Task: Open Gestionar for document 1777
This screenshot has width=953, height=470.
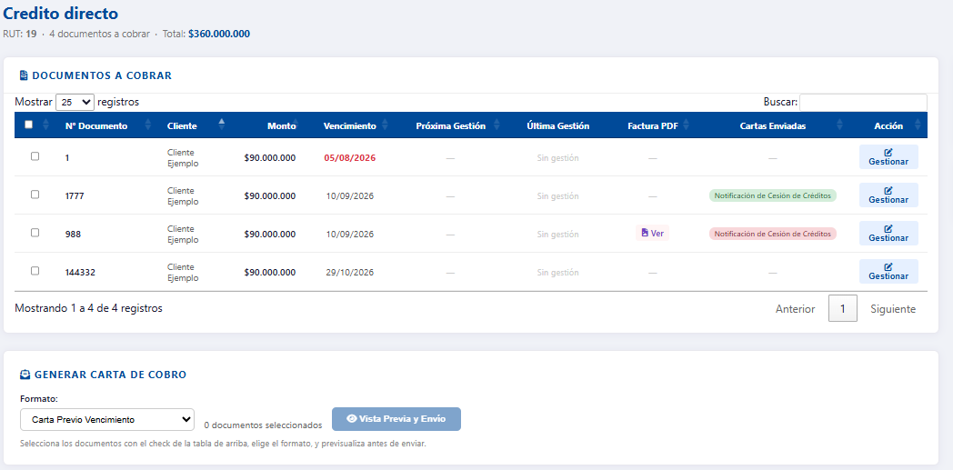Action: (x=888, y=195)
